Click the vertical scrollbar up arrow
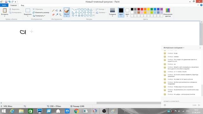This screenshot has width=203, height=114. [202, 22]
